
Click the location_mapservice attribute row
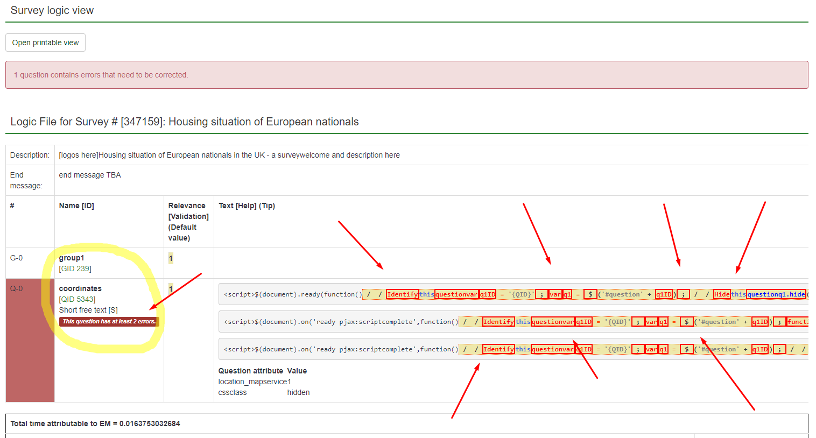point(254,382)
